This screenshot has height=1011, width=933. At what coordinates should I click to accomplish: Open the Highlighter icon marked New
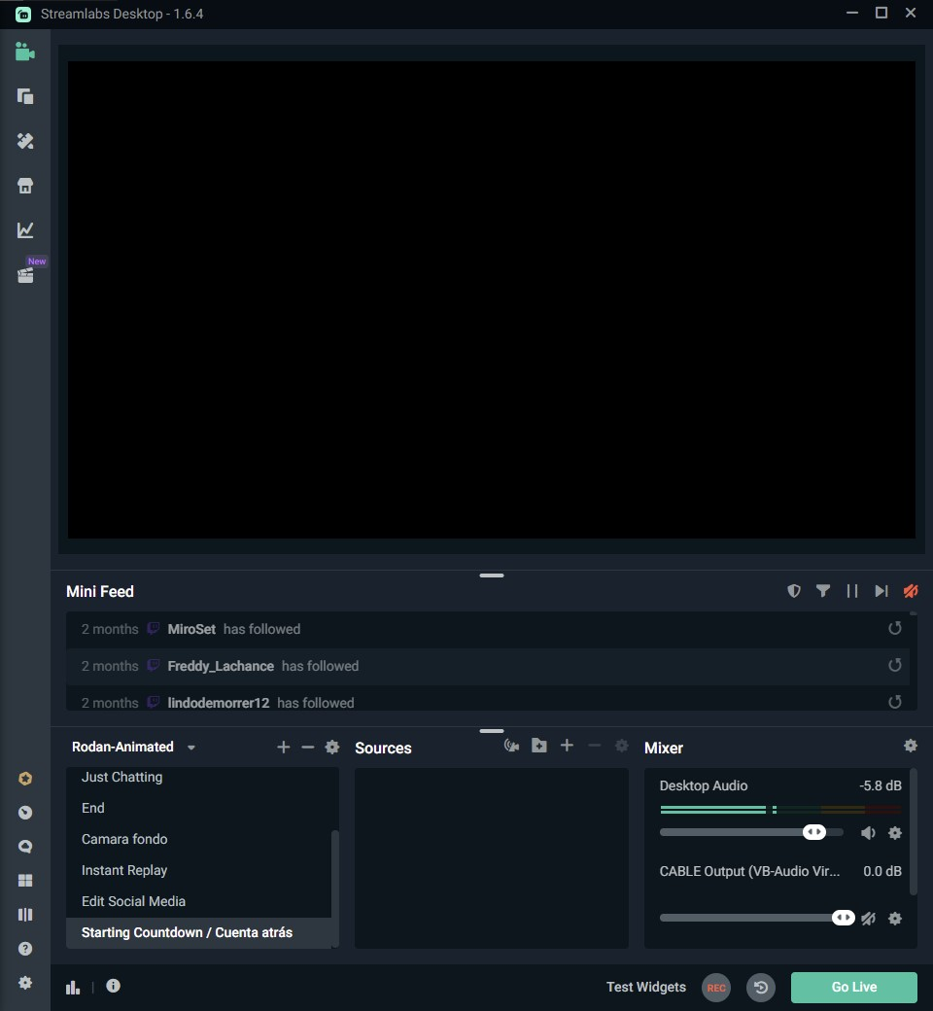tap(26, 275)
